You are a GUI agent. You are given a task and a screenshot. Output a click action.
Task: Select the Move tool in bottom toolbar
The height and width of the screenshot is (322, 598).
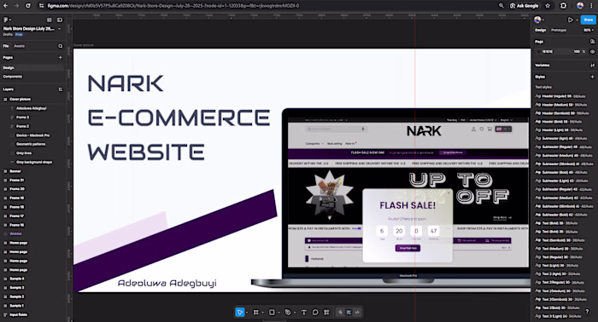click(x=239, y=312)
